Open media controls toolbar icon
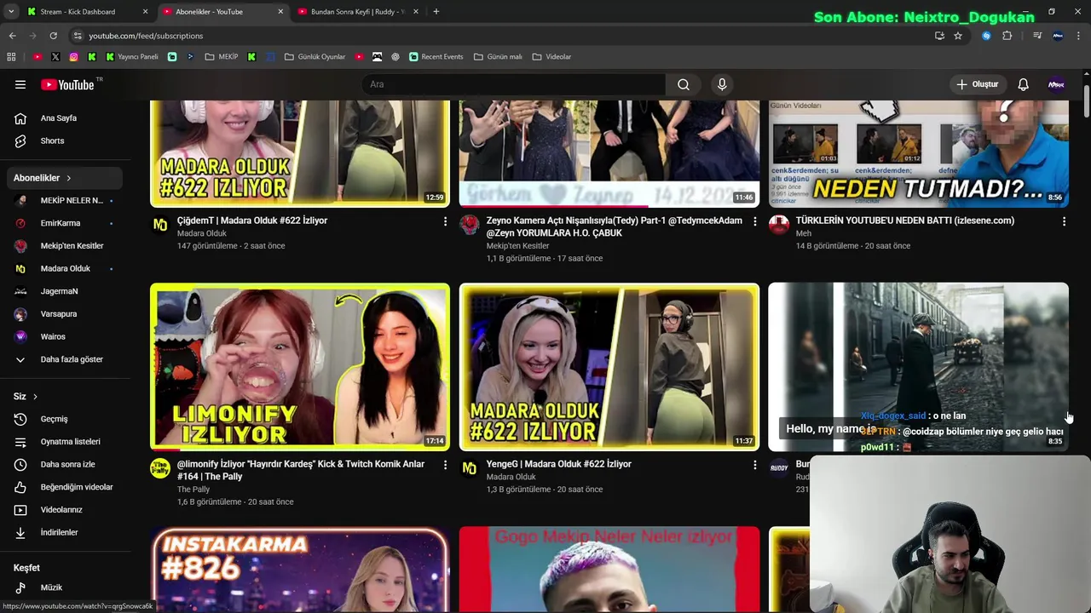This screenshot has width=1091, height=613. 1036,36
